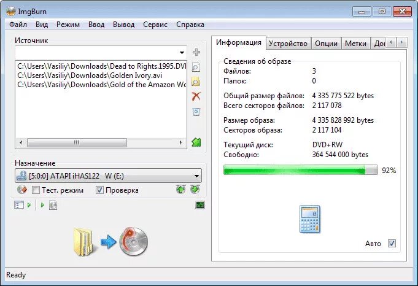Open the Режим menu
Screen dimensions: 418x286
click(68, 25)
